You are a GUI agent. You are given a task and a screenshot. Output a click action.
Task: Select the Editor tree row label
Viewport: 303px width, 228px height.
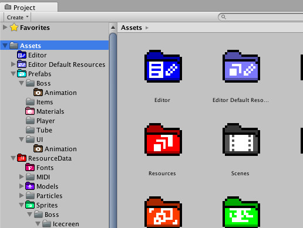coord(38,55)
